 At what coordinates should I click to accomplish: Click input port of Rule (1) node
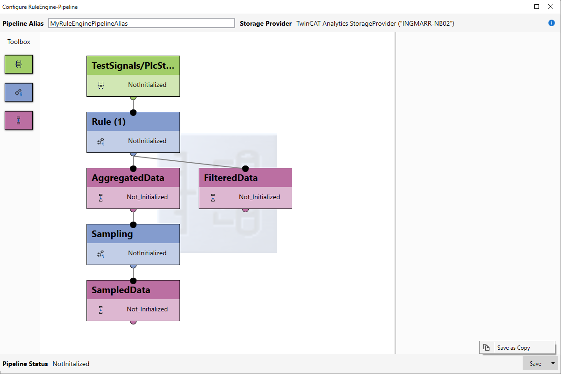(133, 112)
